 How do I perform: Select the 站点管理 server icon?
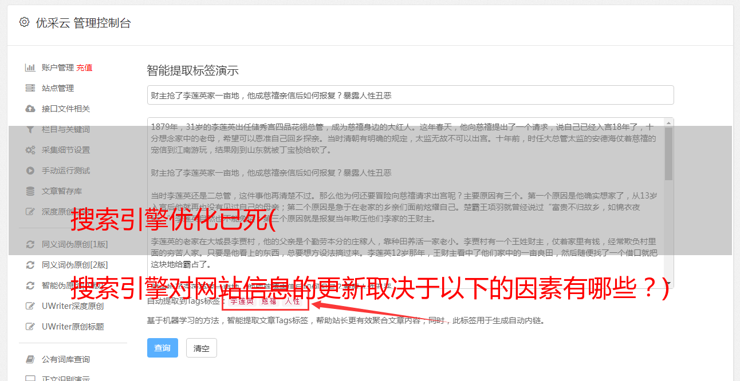point(30,88)
